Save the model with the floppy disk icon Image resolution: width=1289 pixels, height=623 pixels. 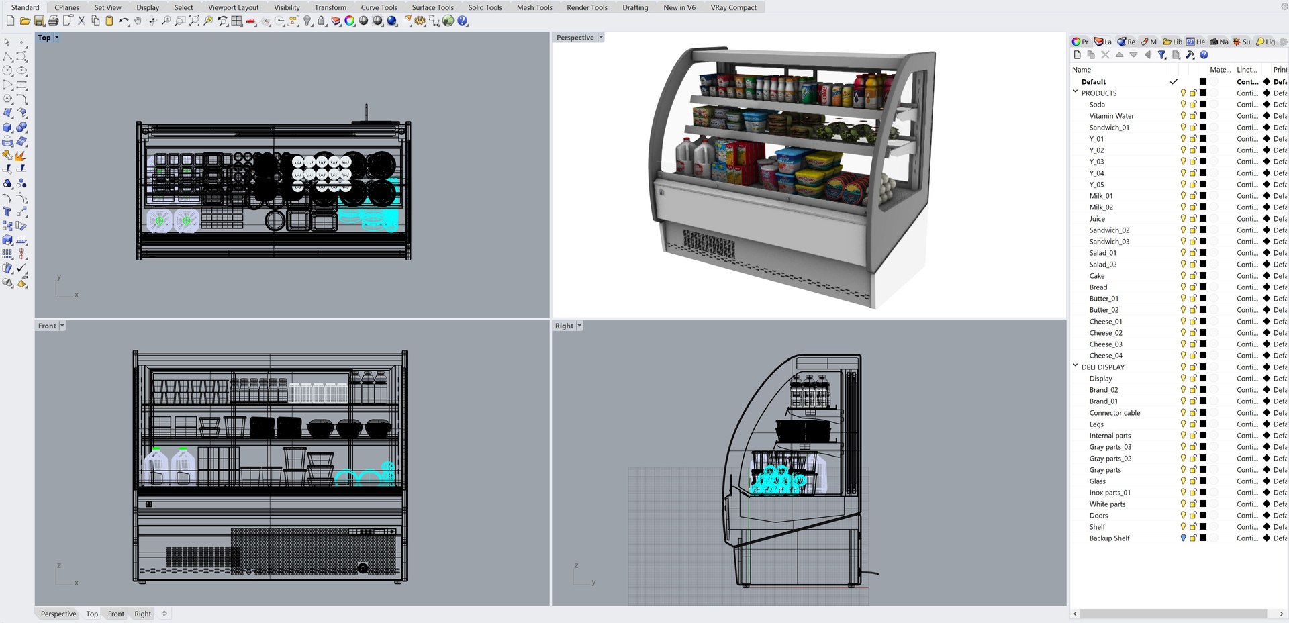point(39,21)
